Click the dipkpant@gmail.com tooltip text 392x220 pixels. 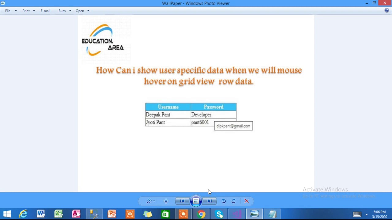(233, 126)
